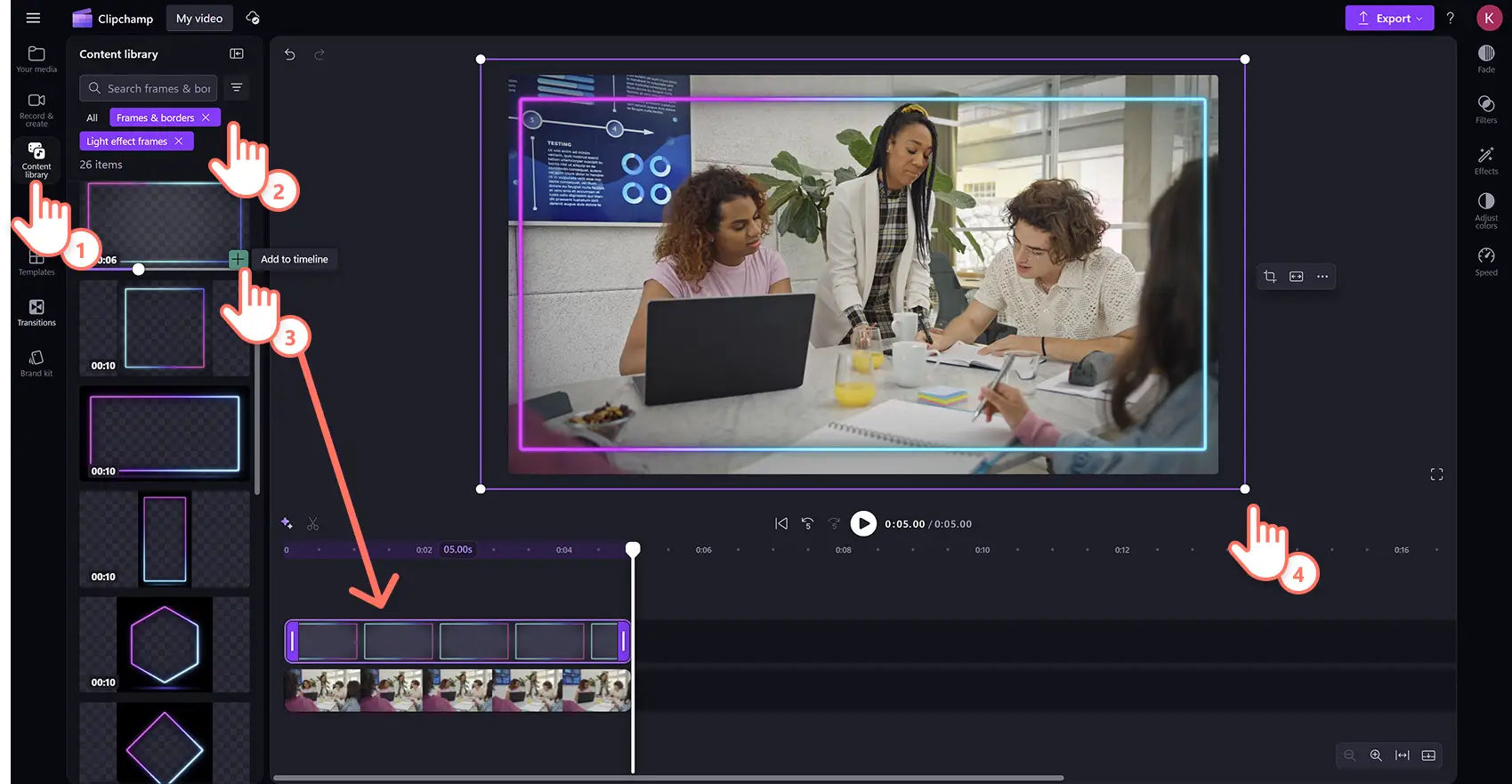The width and height of the screenshot is (1512, 784).
Task: Click the green Add to timeline plus button
Action: [238, 259]
